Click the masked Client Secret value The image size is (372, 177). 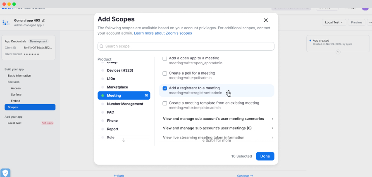(x=31, y=54)
